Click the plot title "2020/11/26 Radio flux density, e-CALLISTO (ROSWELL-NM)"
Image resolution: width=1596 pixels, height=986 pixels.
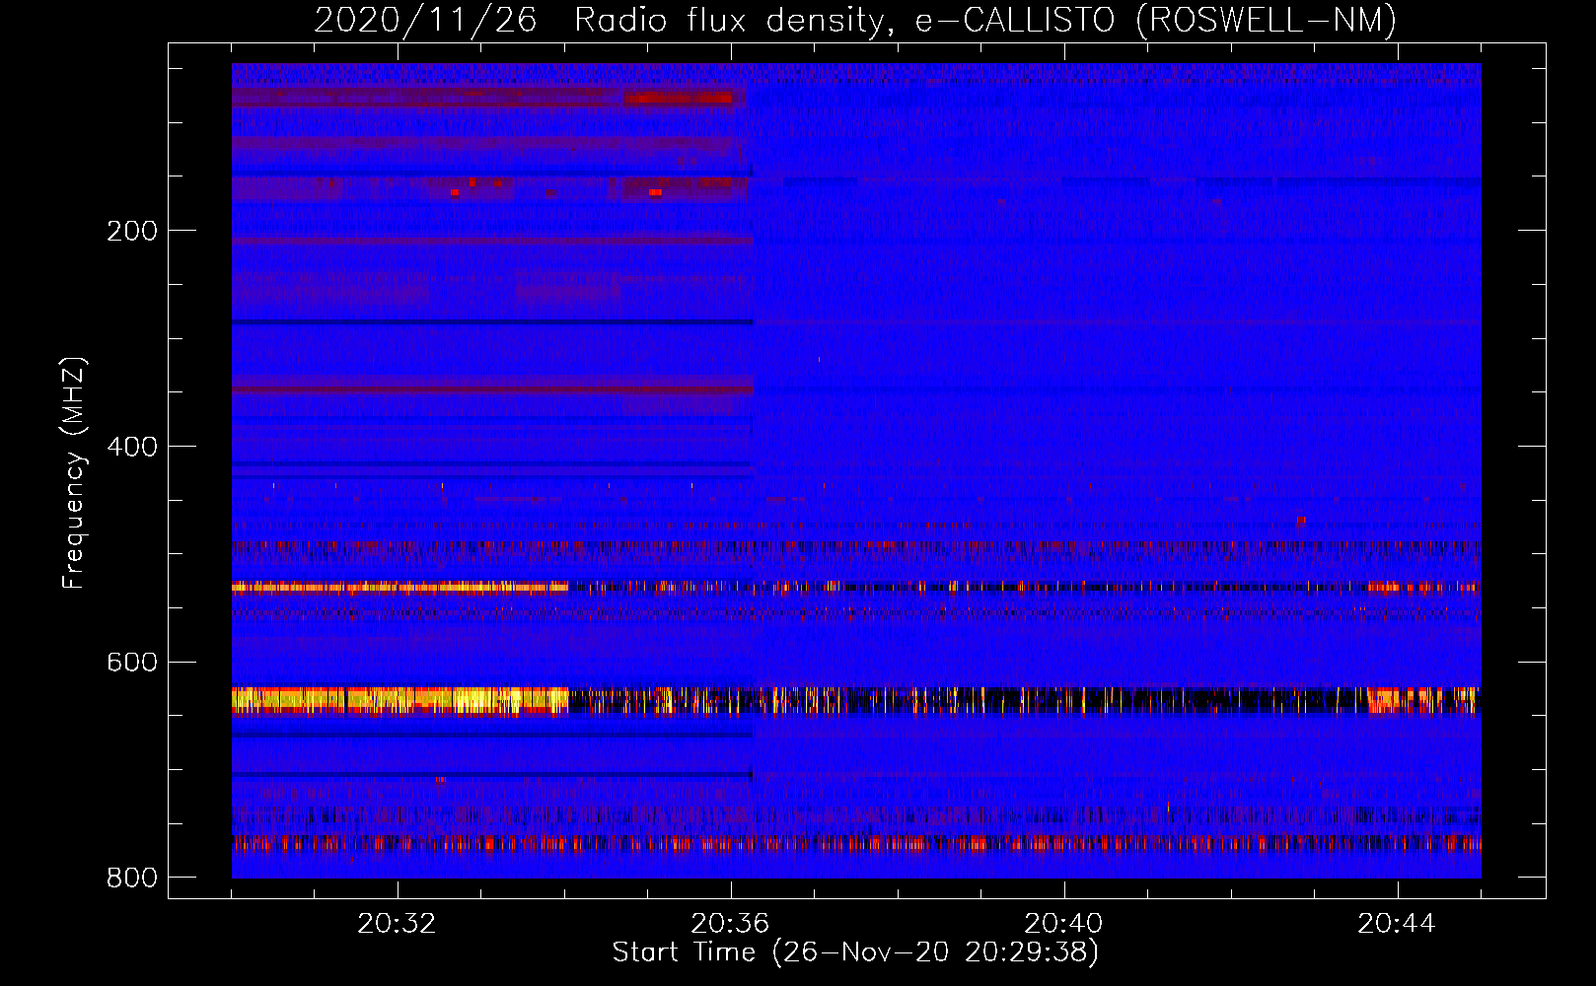pyautogui.click(x=855, y=20)
